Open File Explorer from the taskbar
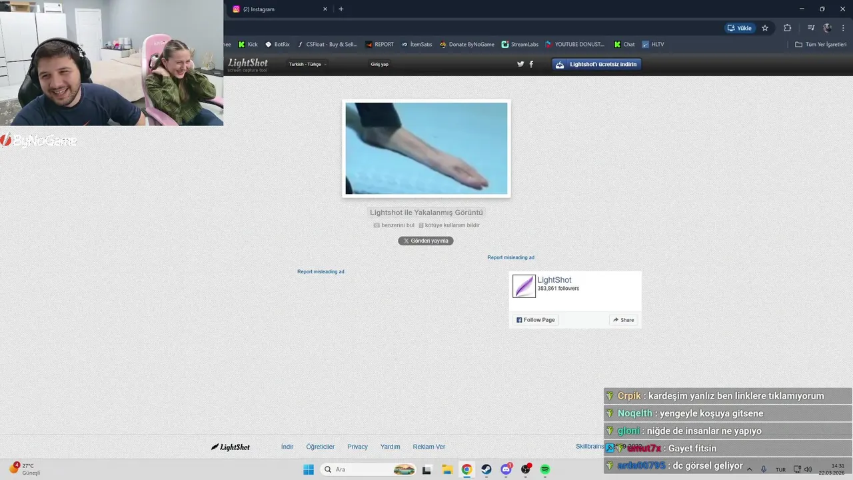Screen dimensions: 853x480 (447, 469)
